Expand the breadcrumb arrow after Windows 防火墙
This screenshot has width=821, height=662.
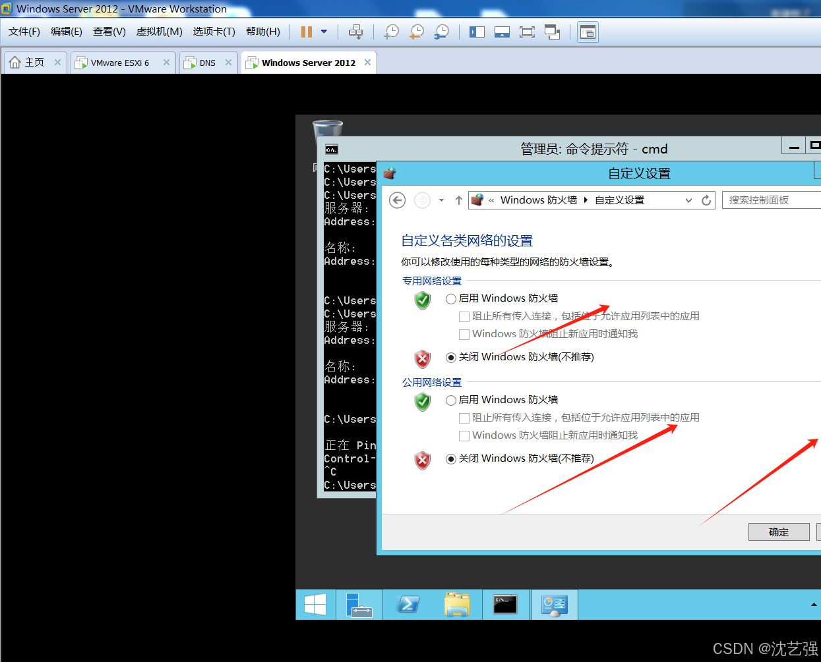(x=586, y=200)
